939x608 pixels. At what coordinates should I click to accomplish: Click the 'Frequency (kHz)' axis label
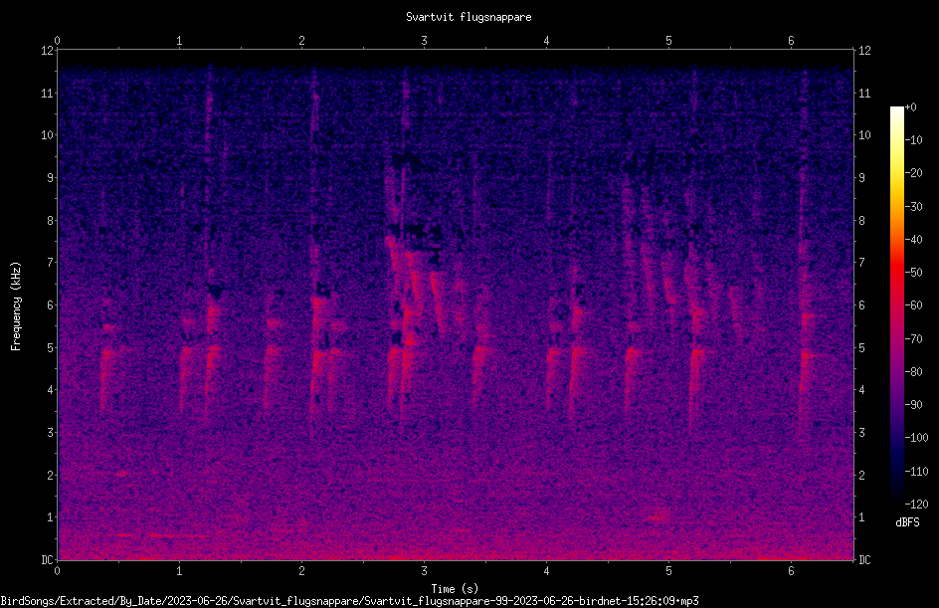(x=16, y=306)
